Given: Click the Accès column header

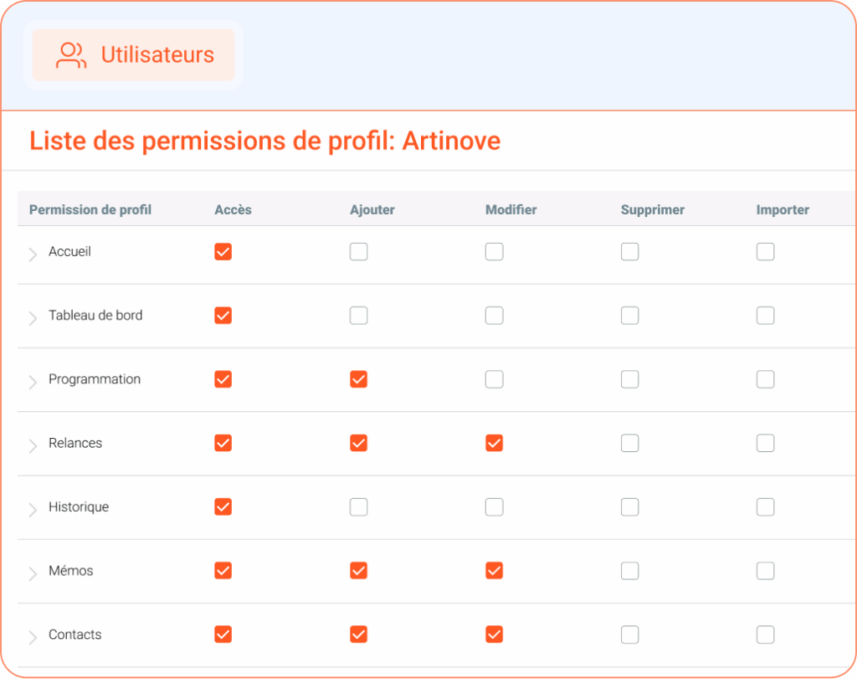Looking at the screenshot, I should 233,210.
